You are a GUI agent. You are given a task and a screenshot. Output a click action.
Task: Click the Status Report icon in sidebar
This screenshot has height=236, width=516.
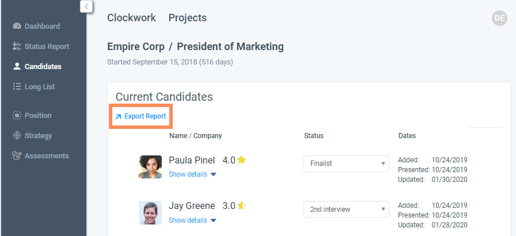[17, 47]
